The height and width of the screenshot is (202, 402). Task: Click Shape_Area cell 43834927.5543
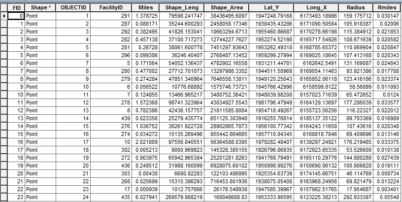(226, 102)
